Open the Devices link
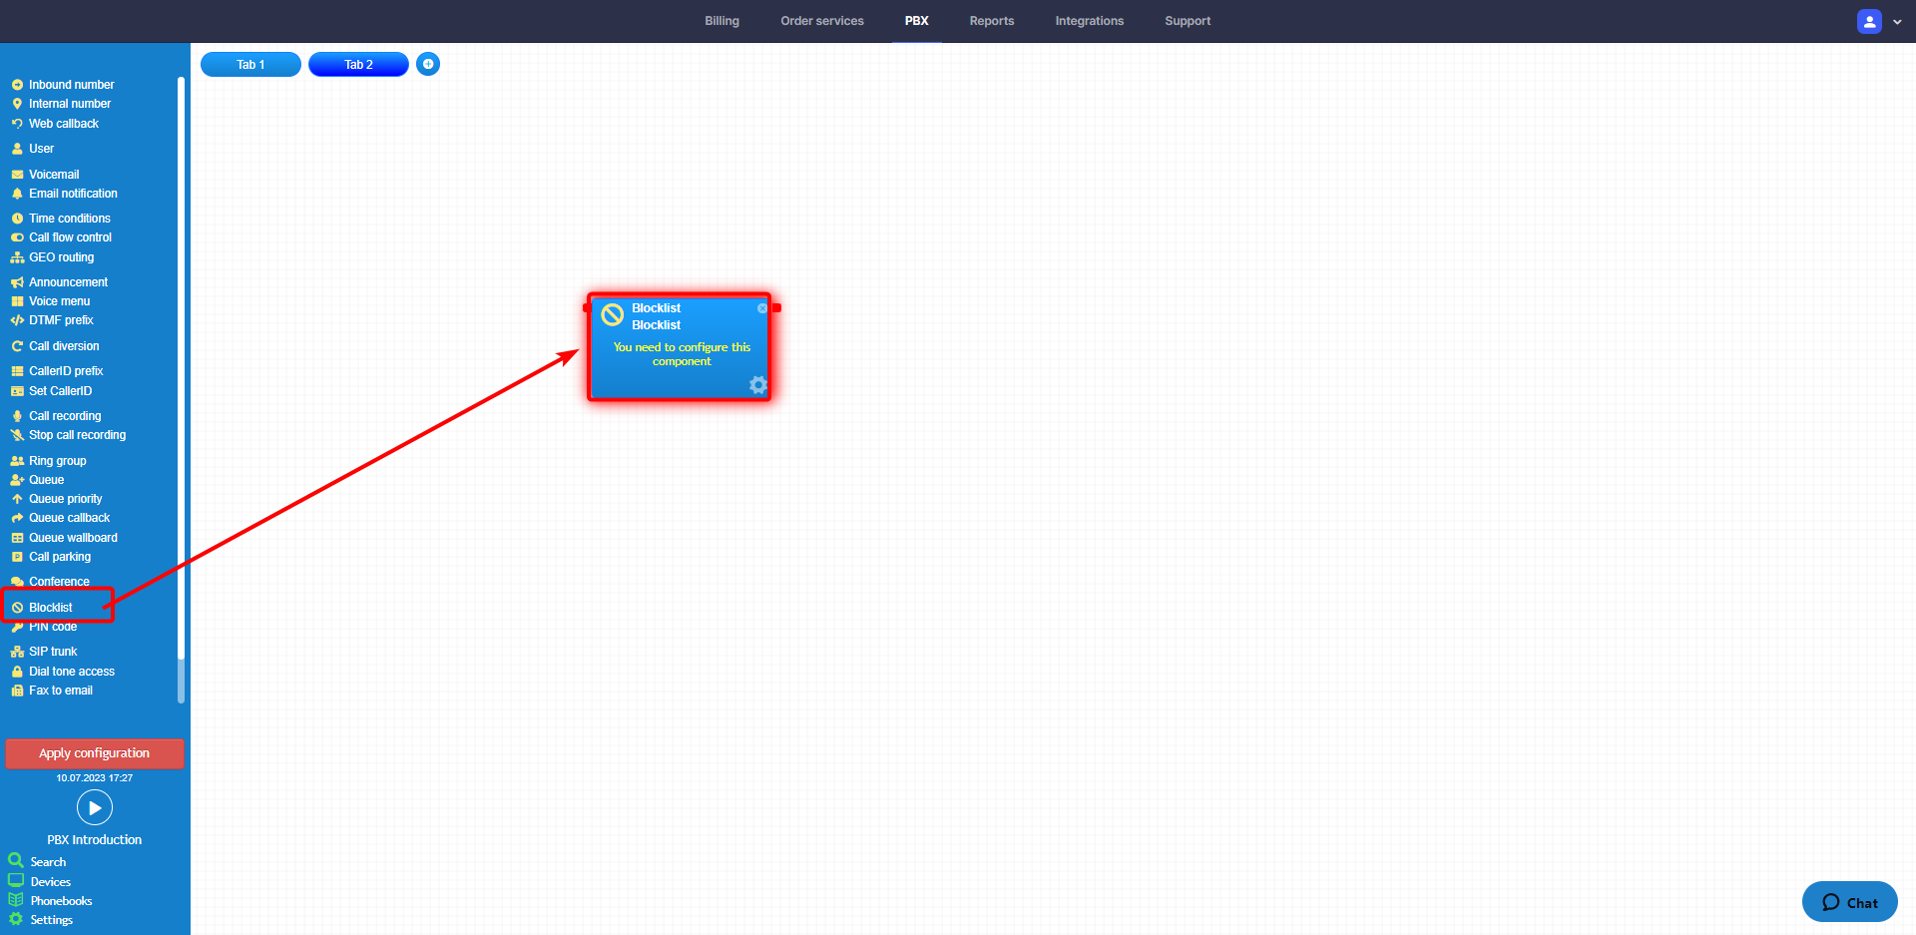The height and width of the screenshot is (935, 1916). point(50,882)
